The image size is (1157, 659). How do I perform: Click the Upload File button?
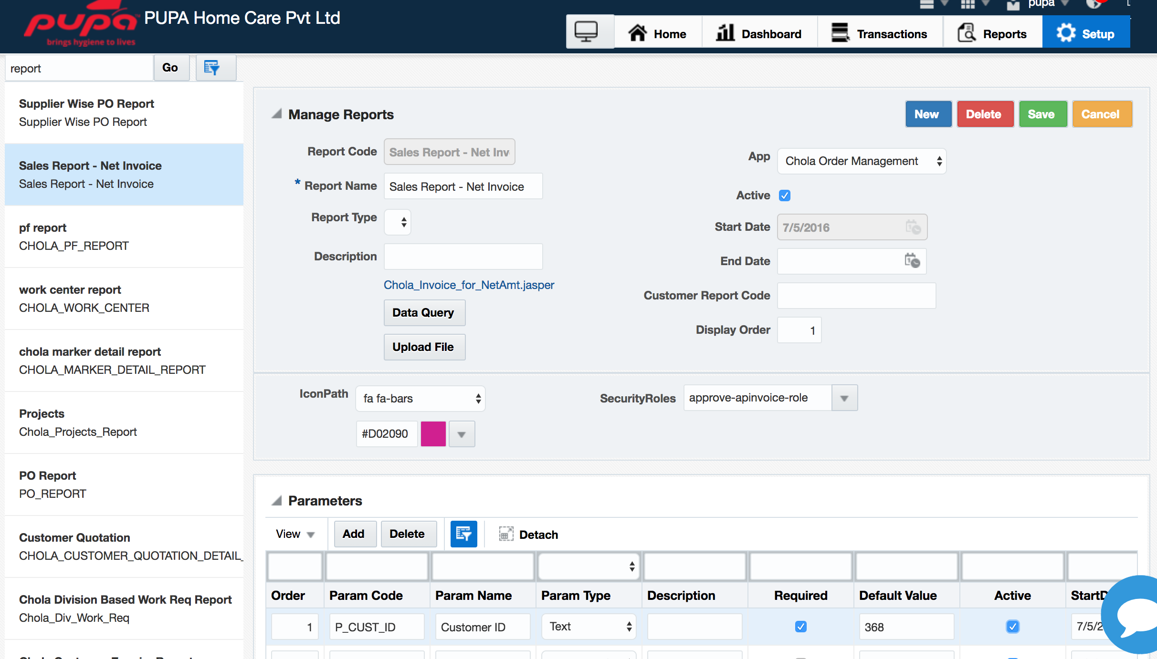click(x=424, y=347)
